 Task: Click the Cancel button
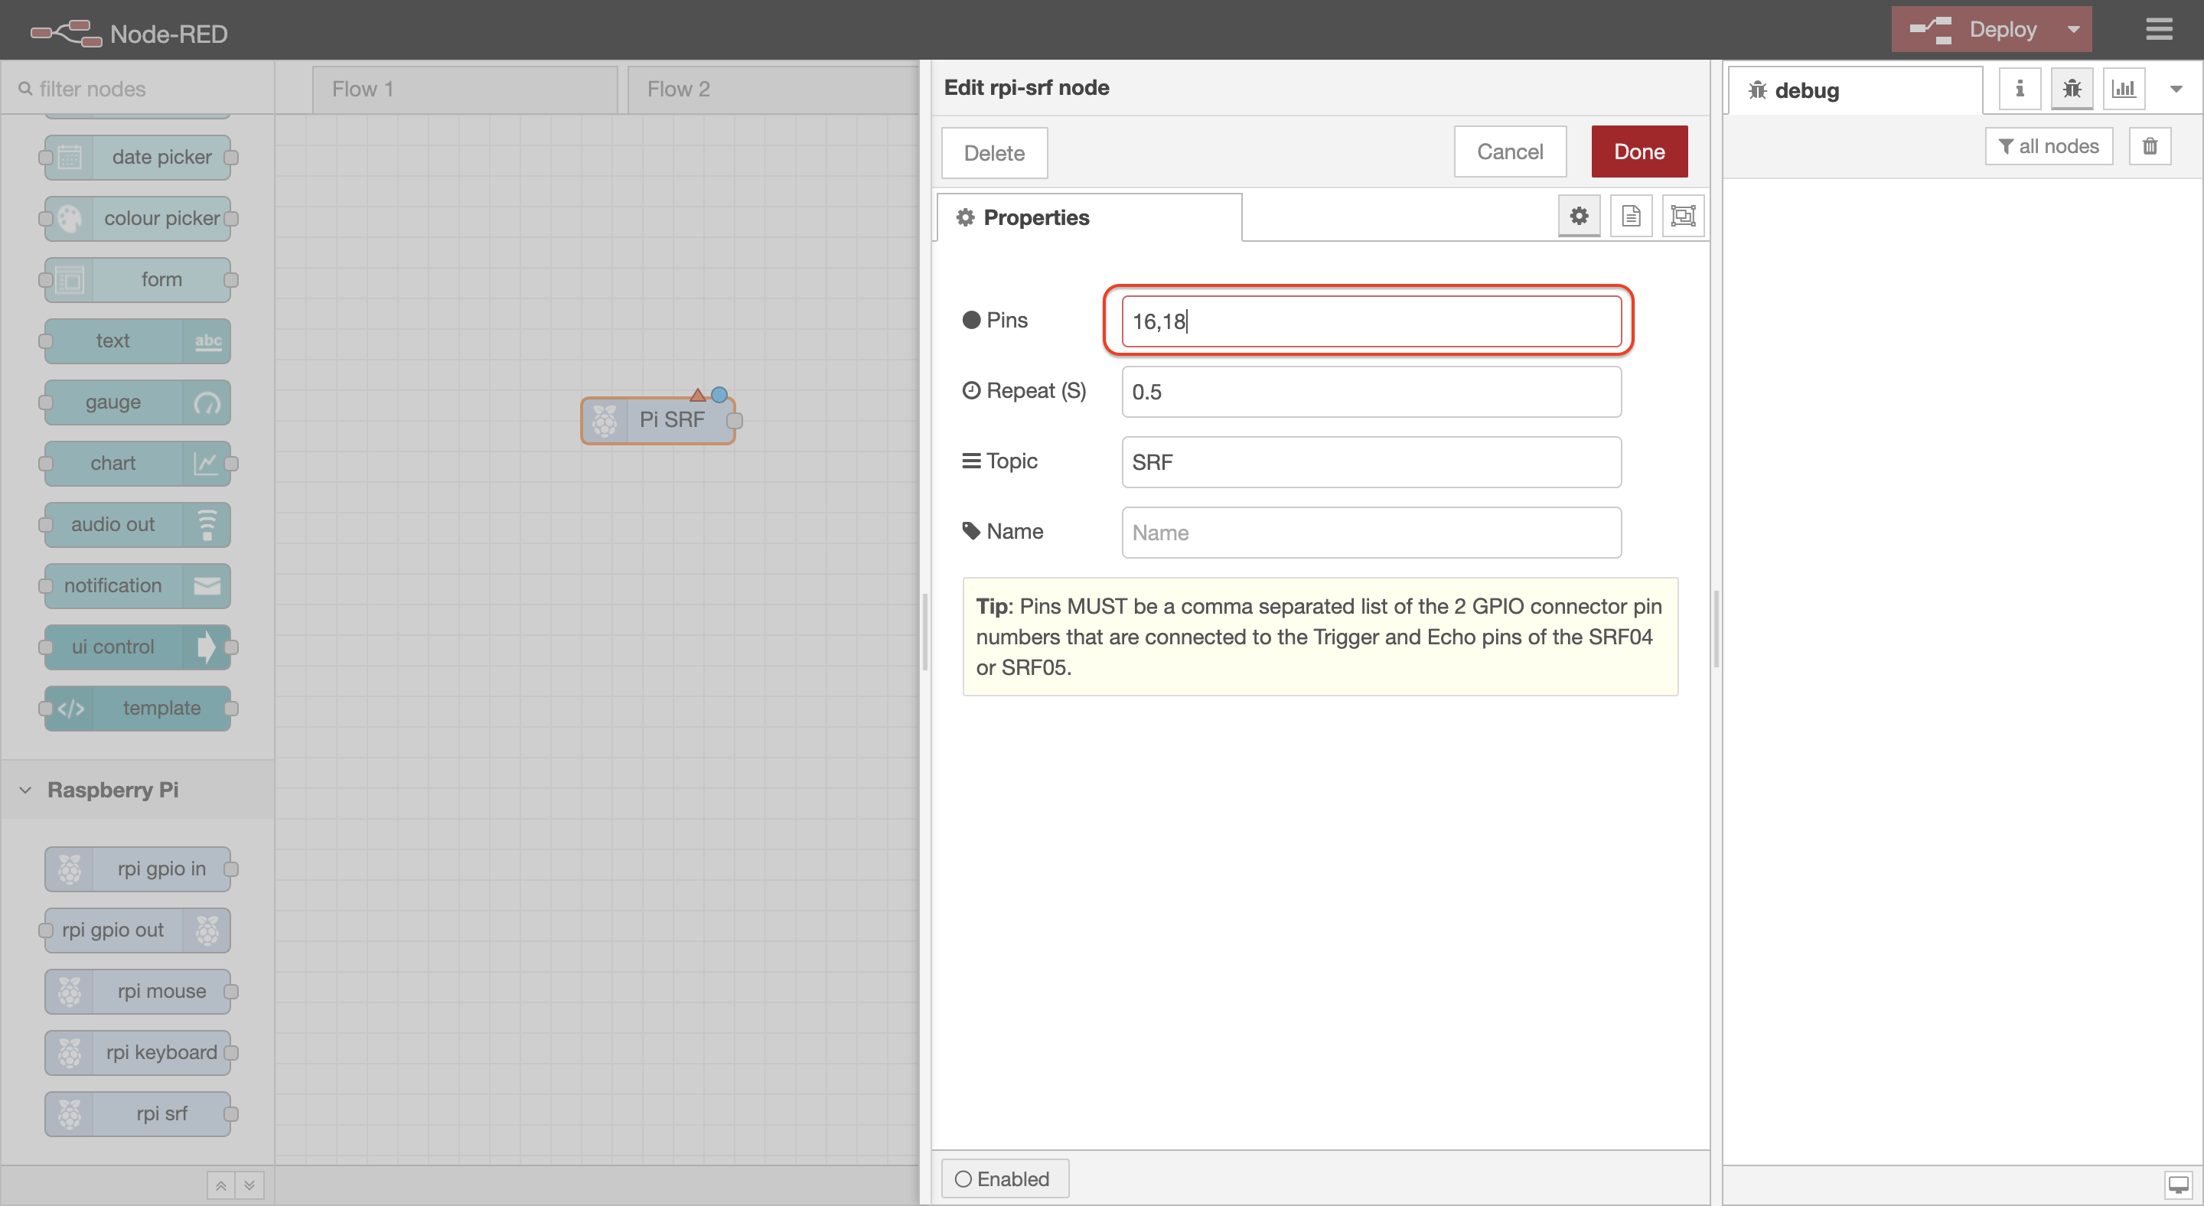(x=1509, y=152)
